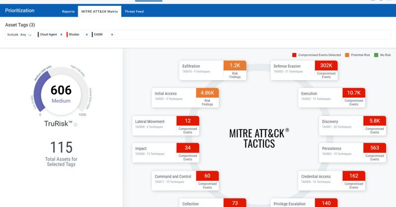396x207 pixels.
Task: Remove the EASM tag
Action: click(112, 35)
